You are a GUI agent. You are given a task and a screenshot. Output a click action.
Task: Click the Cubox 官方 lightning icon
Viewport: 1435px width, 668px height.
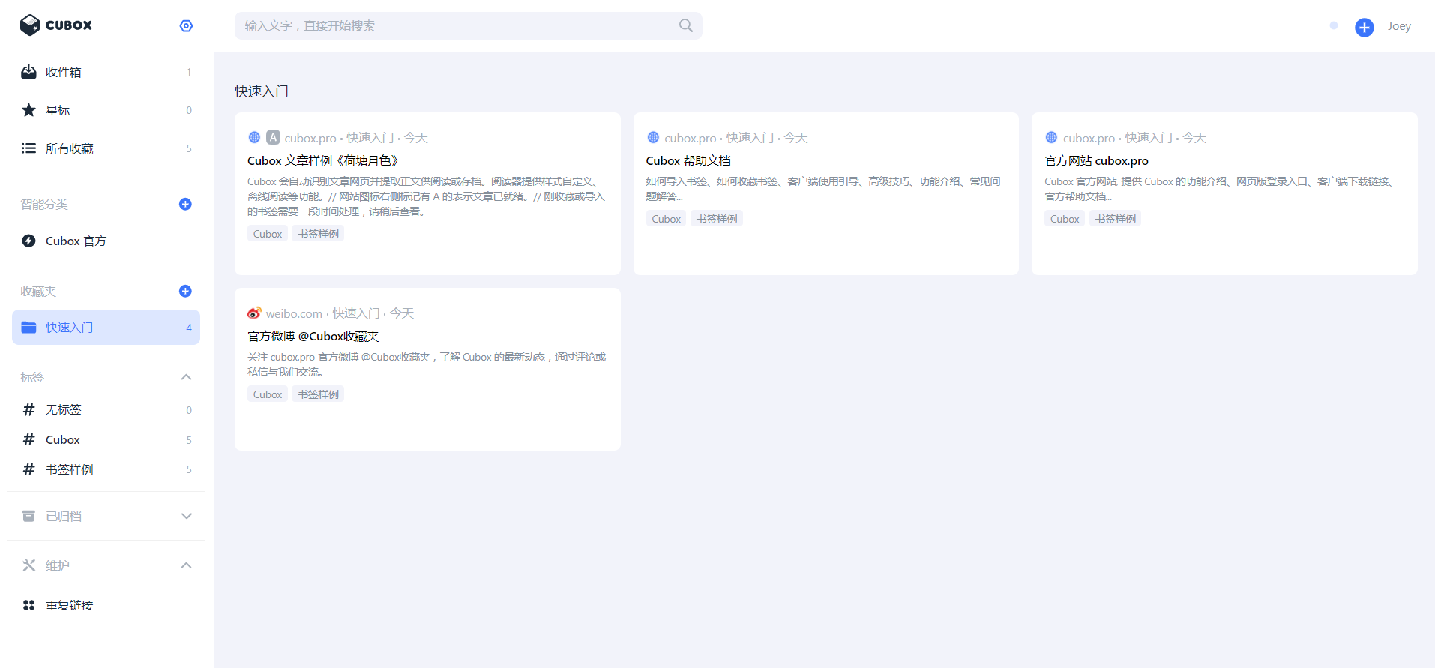[28, 241]
